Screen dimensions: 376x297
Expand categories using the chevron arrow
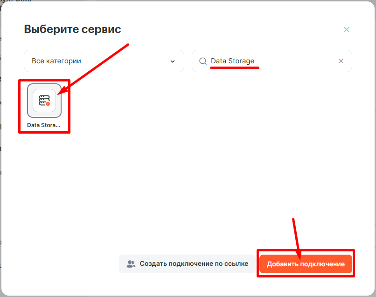tap(173, 61)
